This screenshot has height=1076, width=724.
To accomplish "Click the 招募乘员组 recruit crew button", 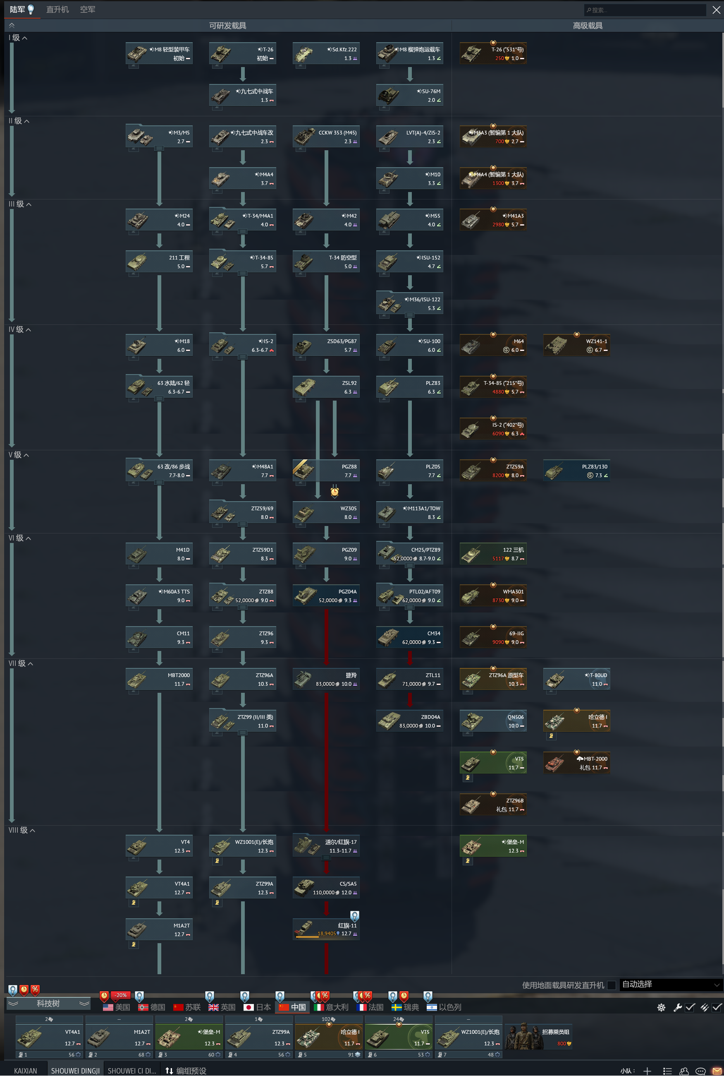I will [538, 1036].
